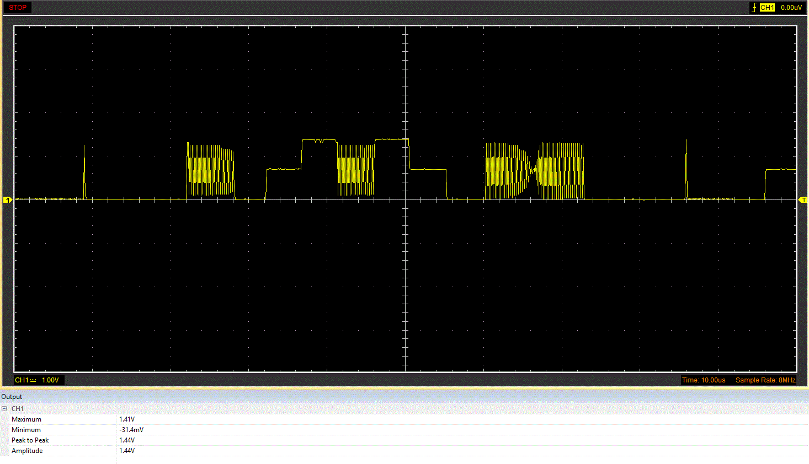Select the Peak to Peak measurement label
809x464 pixels.
(x=30, y=440)
